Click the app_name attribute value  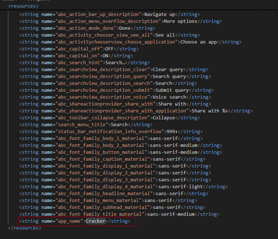pyautogui.click(x=70, y=221)
